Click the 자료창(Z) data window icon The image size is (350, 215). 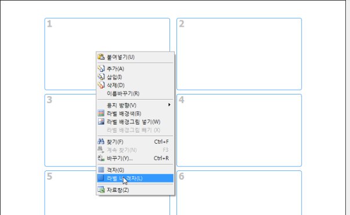click(x=101, y=190)
